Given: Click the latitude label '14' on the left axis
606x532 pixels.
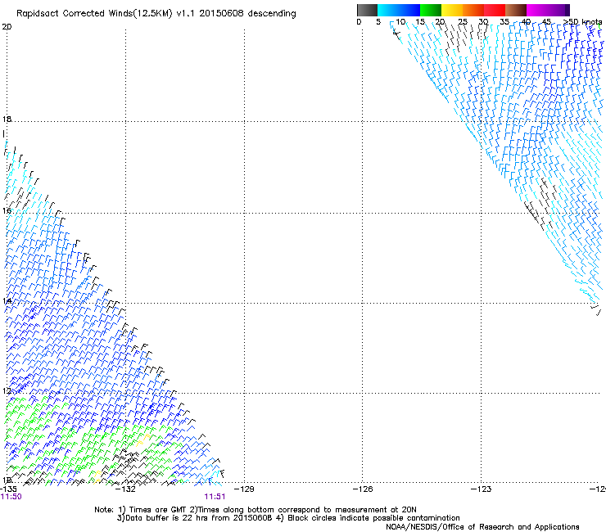Looking at the screenshot, I should (7, 300).
